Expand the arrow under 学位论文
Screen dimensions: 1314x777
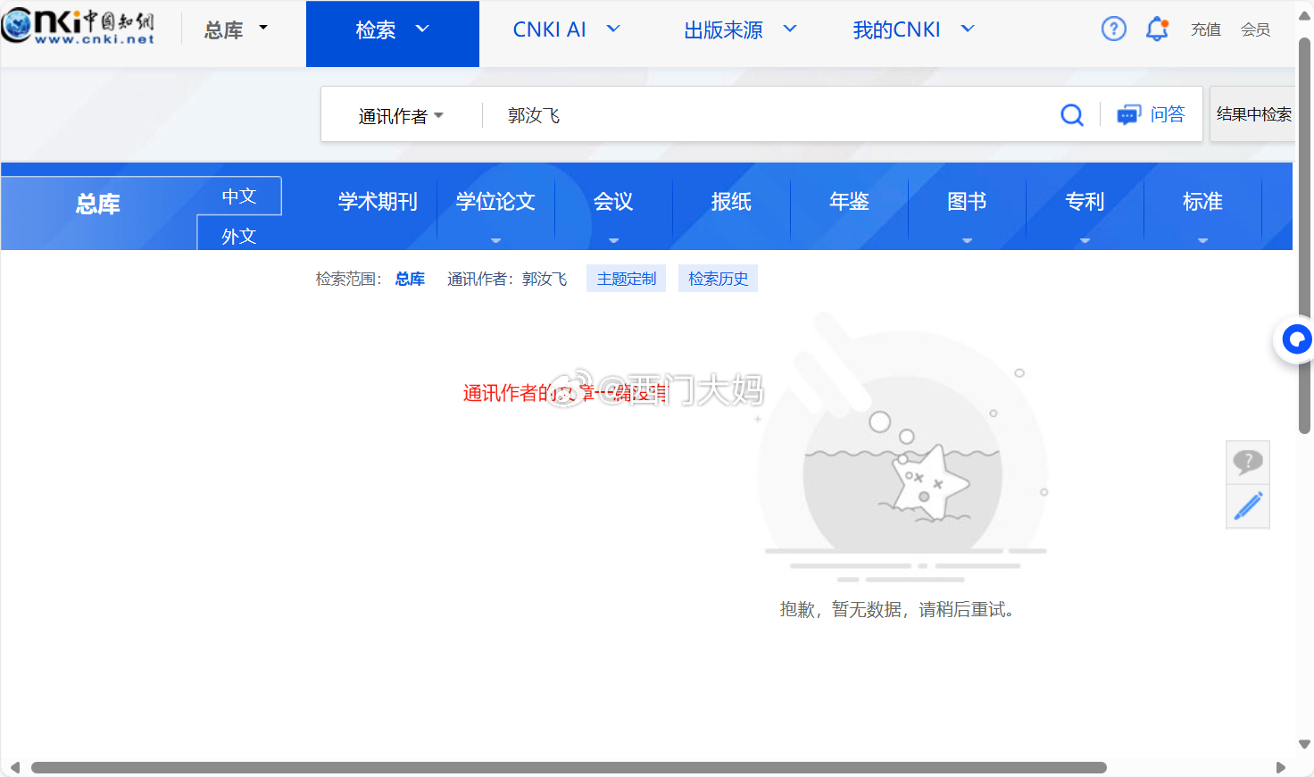click(495, 240)
